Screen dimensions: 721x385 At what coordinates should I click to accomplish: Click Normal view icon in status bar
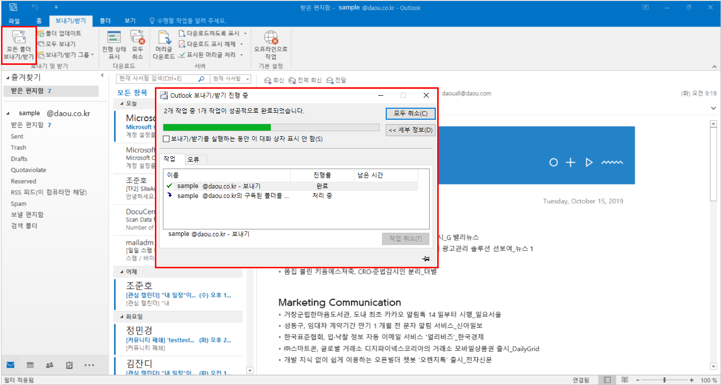point(607,380)
